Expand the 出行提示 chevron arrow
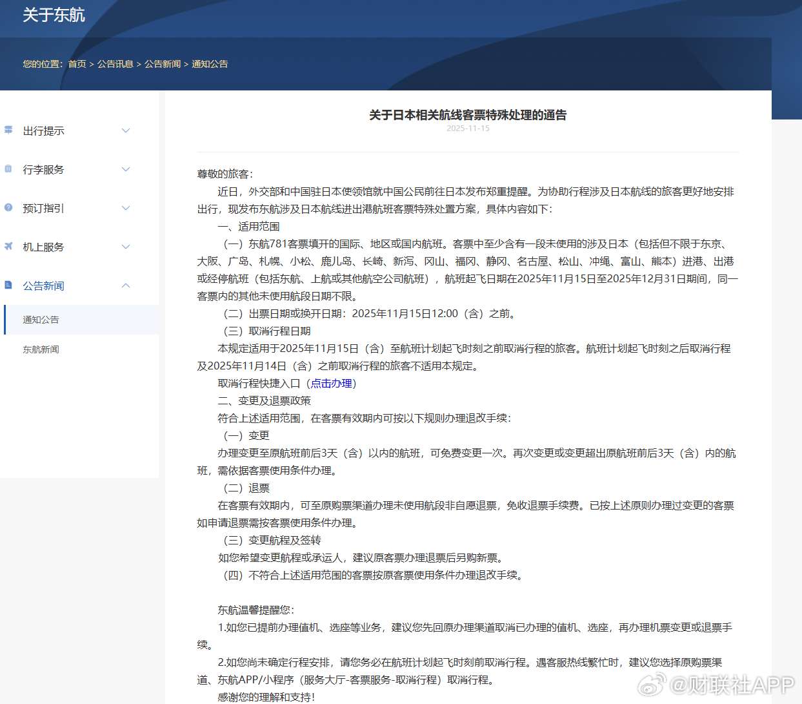Viewport: 802px width, 704px height. (x=126, y=130)
